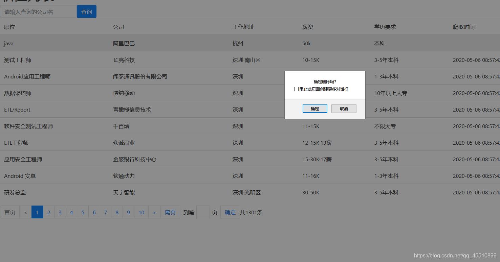Click the 不限大专 education cell

(x=385, y=126)
